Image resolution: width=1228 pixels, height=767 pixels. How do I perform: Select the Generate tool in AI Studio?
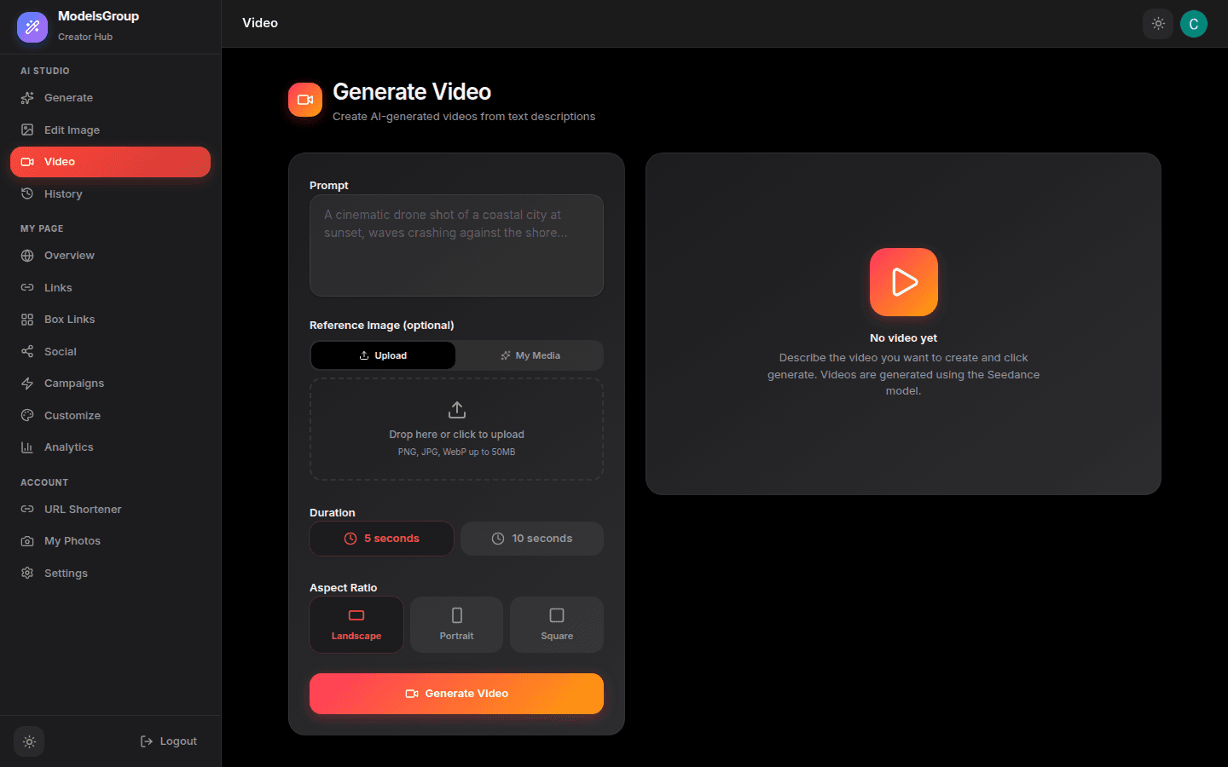[x=68, y=97]
